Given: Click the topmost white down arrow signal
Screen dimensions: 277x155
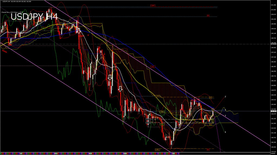Looking at the screenshot, I should click(x=79, y=30).
